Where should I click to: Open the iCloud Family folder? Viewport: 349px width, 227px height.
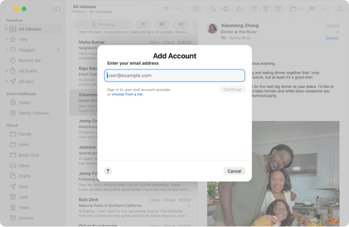click(x=33, y=134)
